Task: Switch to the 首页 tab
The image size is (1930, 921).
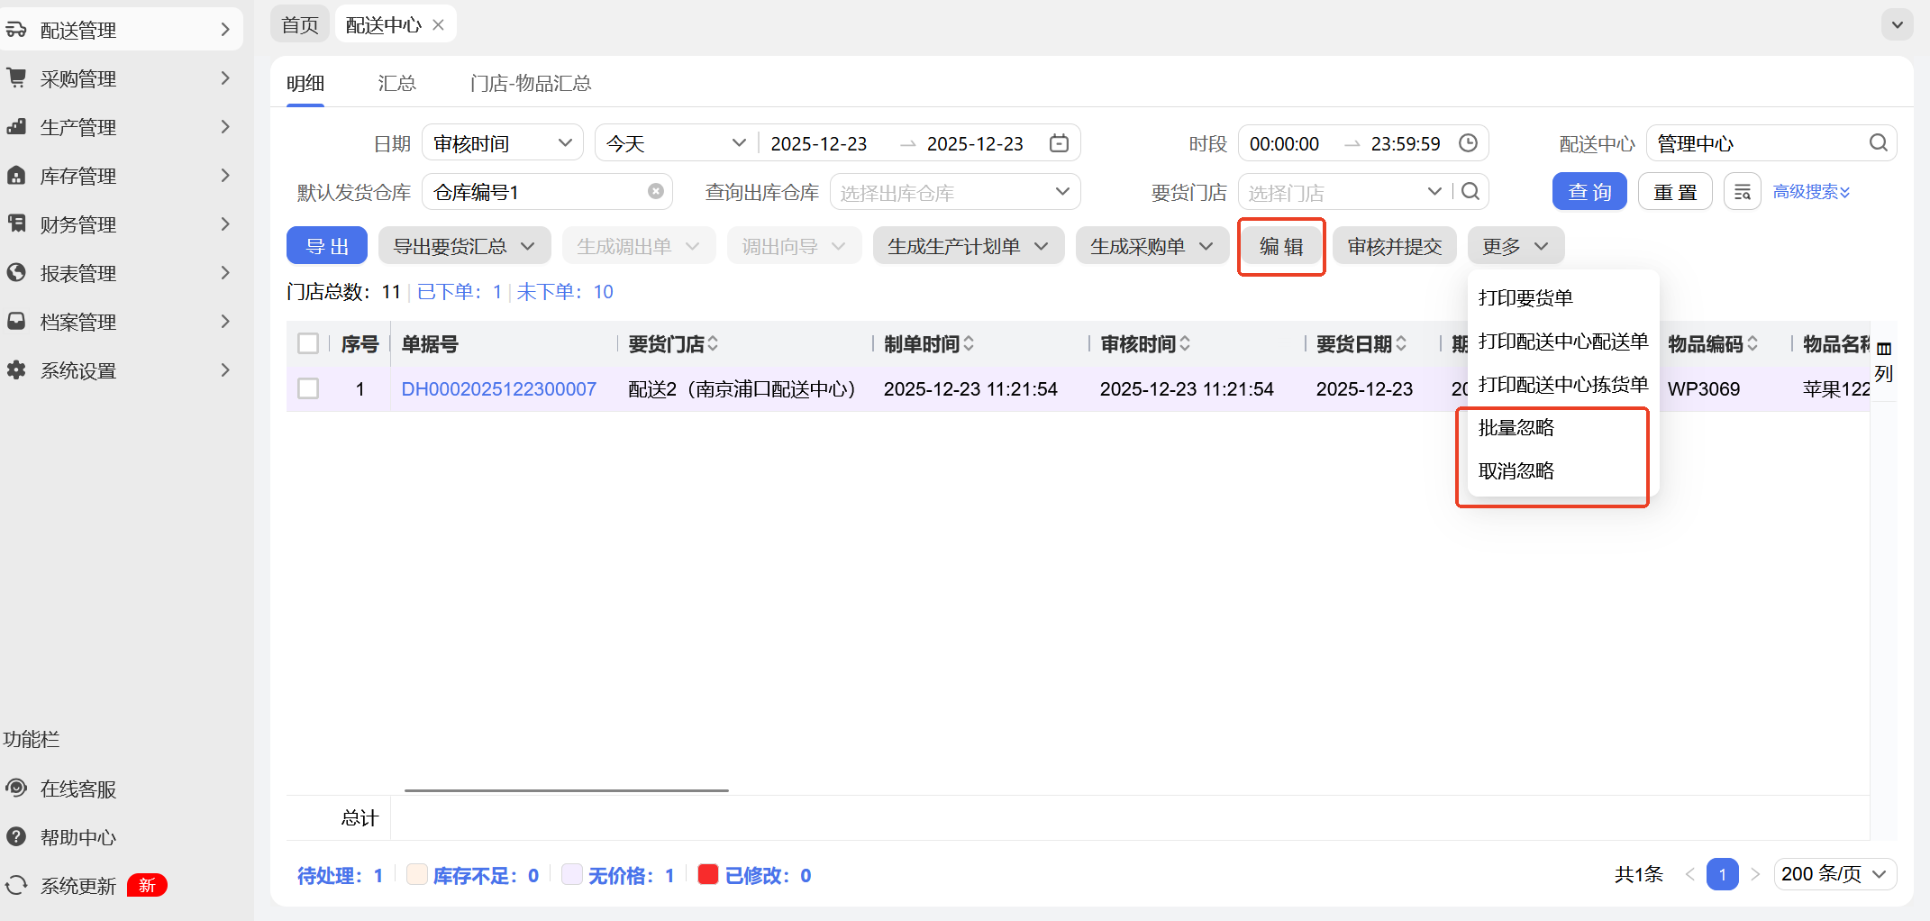Action: 300,25
